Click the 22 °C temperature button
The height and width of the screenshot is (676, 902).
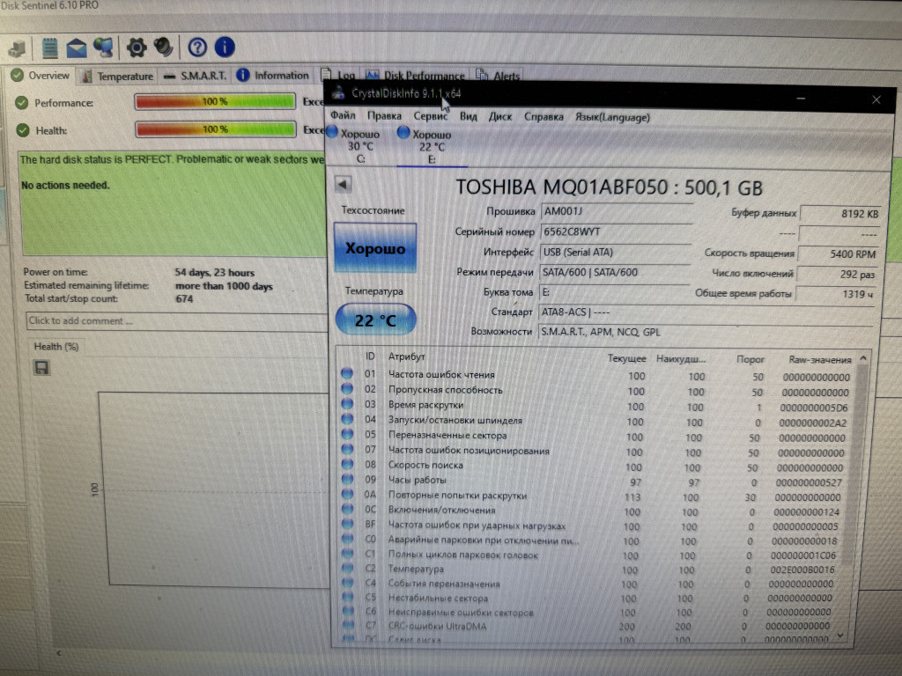(375, 320)
